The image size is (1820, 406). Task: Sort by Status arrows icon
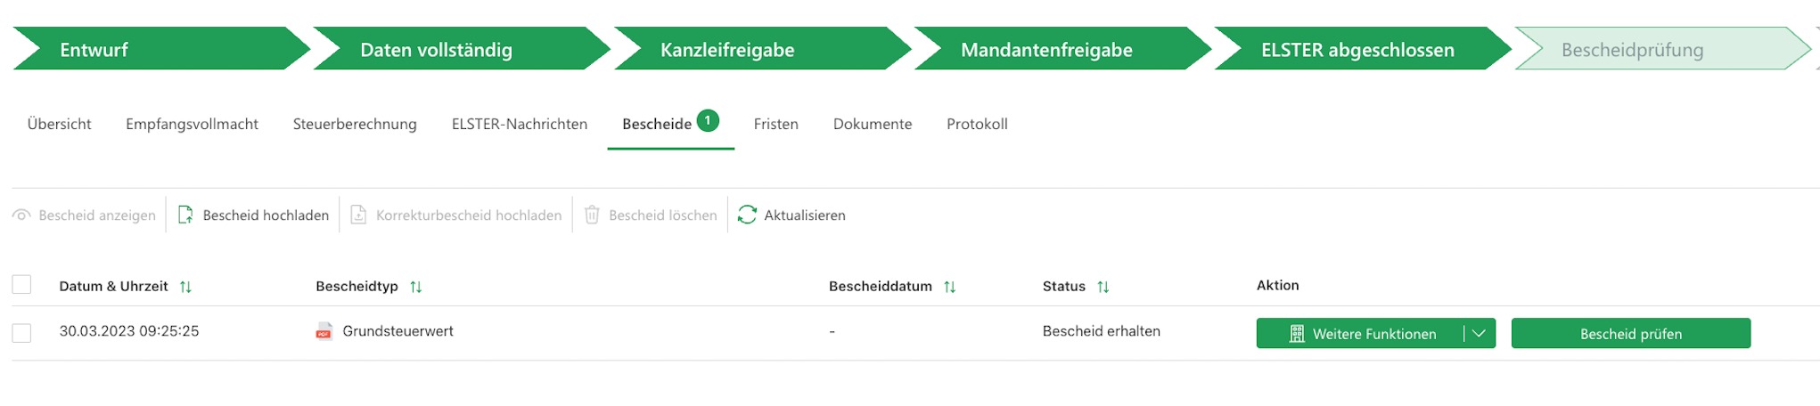point(1103,287)
